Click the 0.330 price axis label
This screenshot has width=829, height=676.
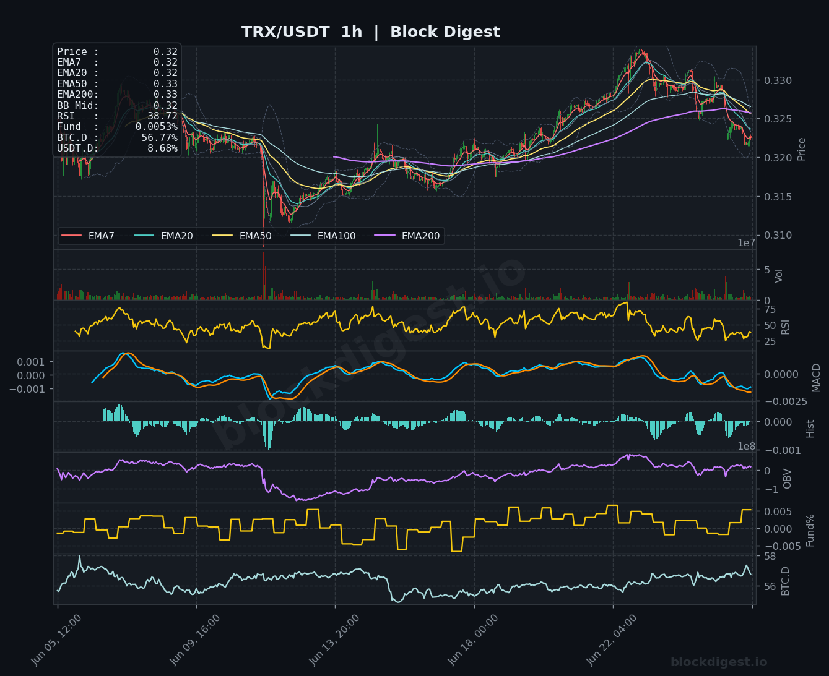778,80
